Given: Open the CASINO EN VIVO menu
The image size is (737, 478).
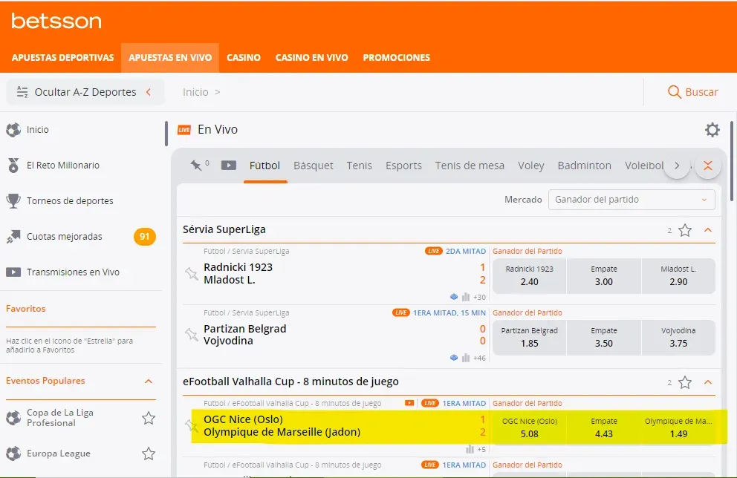Looking at the screenshot, I should click(x=311, y=57).
